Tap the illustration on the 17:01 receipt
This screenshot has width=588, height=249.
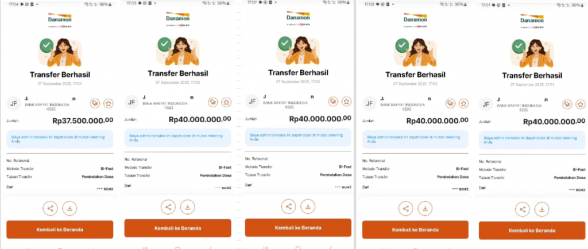click(532, 53)
